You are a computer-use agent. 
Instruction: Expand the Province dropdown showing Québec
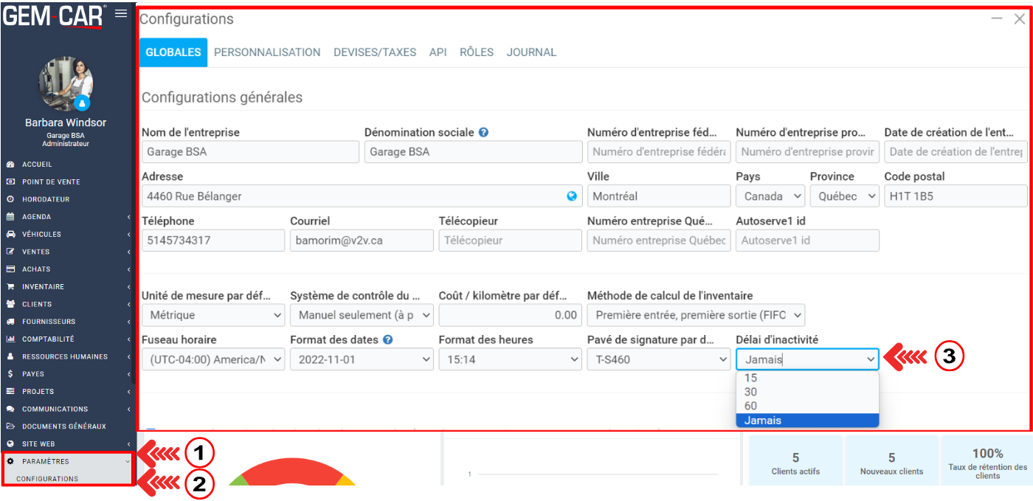(843, 196)
